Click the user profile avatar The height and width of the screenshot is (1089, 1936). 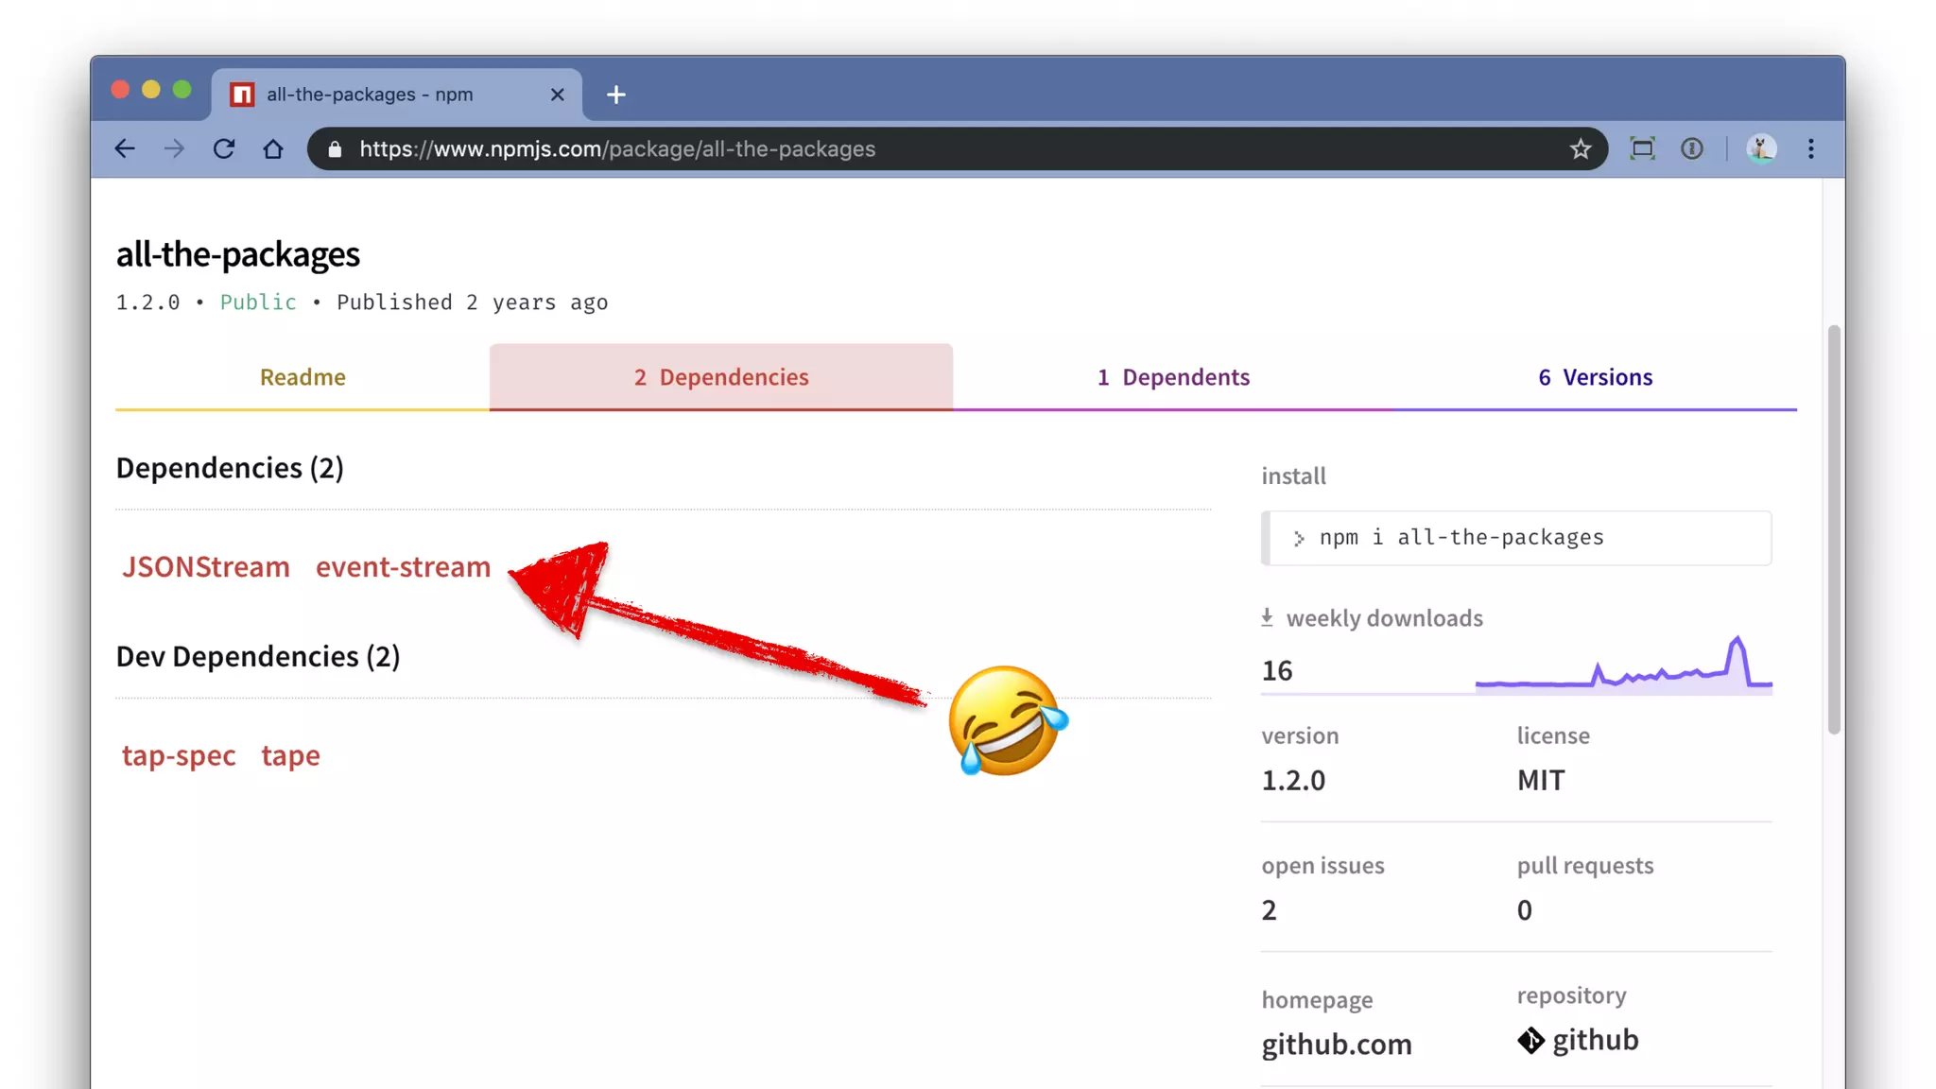pos(1761,148)
